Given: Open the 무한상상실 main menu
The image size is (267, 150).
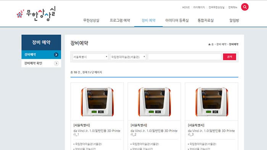Looking at the screenshot, I should [x=91, y=21].
